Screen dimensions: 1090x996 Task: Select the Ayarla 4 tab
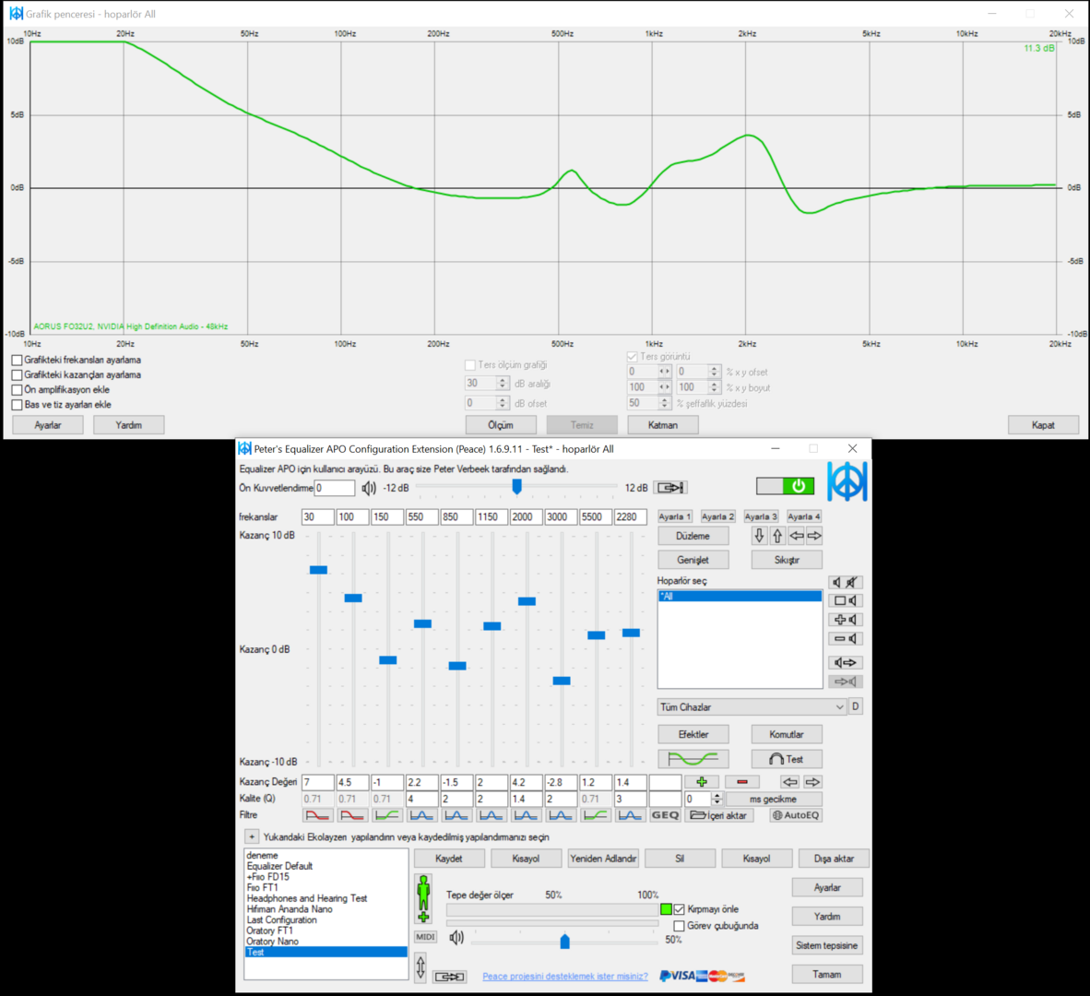coord(804,516)
